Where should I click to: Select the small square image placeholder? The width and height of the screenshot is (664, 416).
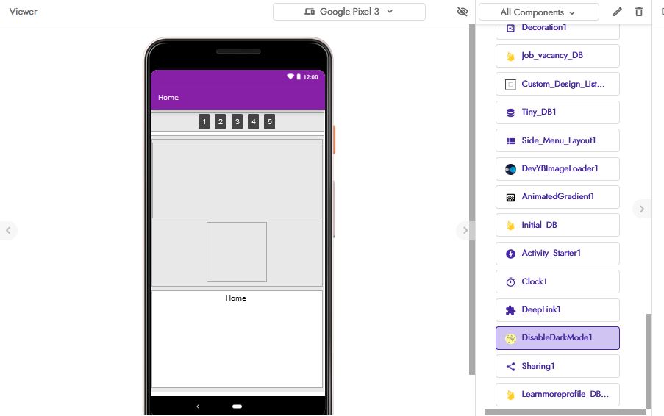click(x=237, y=252)
